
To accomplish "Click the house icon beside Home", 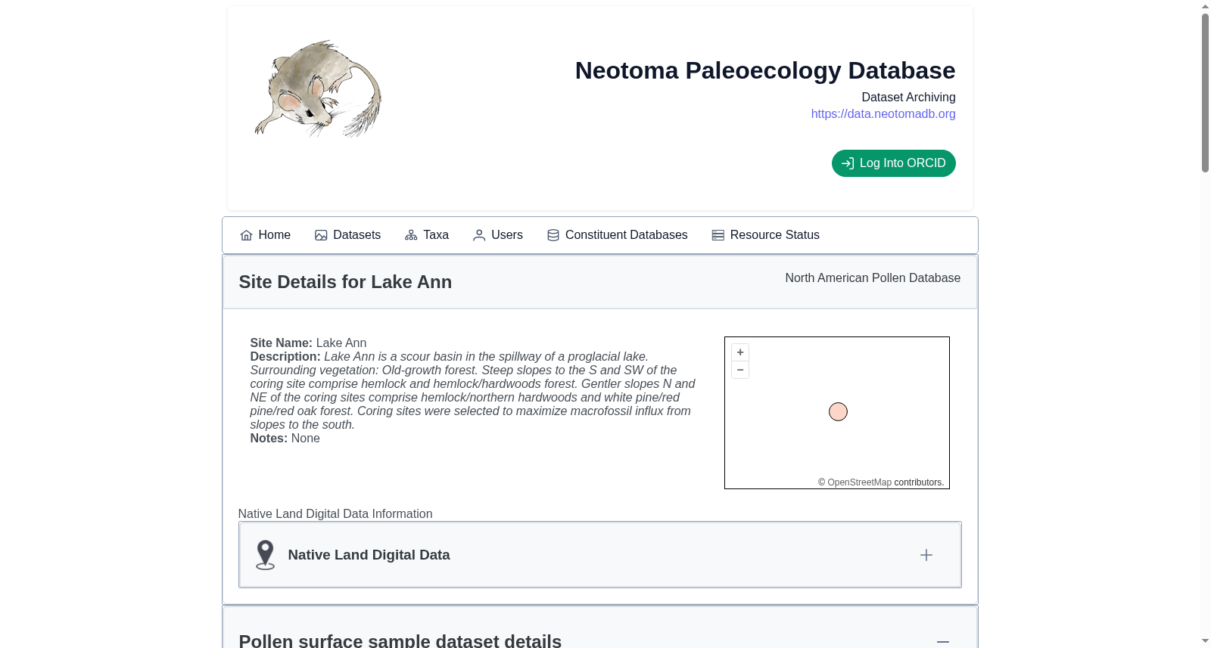I will 246,235.
